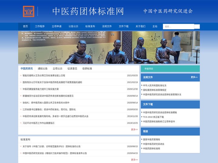
Task: Click the 申报项目 green button
Action: coord(170,69)
